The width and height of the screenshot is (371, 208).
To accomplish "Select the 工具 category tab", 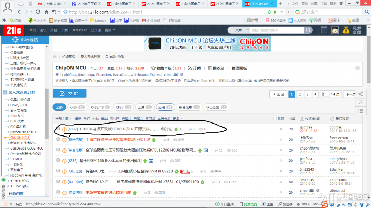I will (x=145, y=107).
